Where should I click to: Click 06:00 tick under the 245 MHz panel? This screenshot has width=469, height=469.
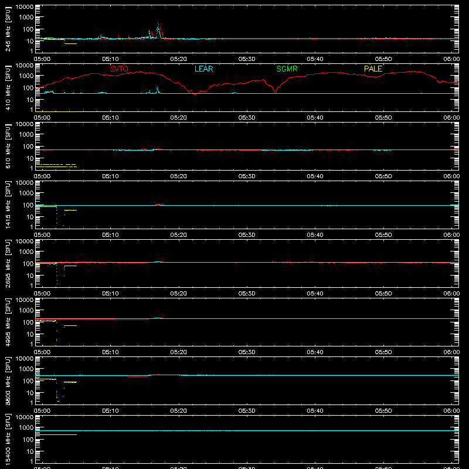pyautogui.click(x=451, y=59)
